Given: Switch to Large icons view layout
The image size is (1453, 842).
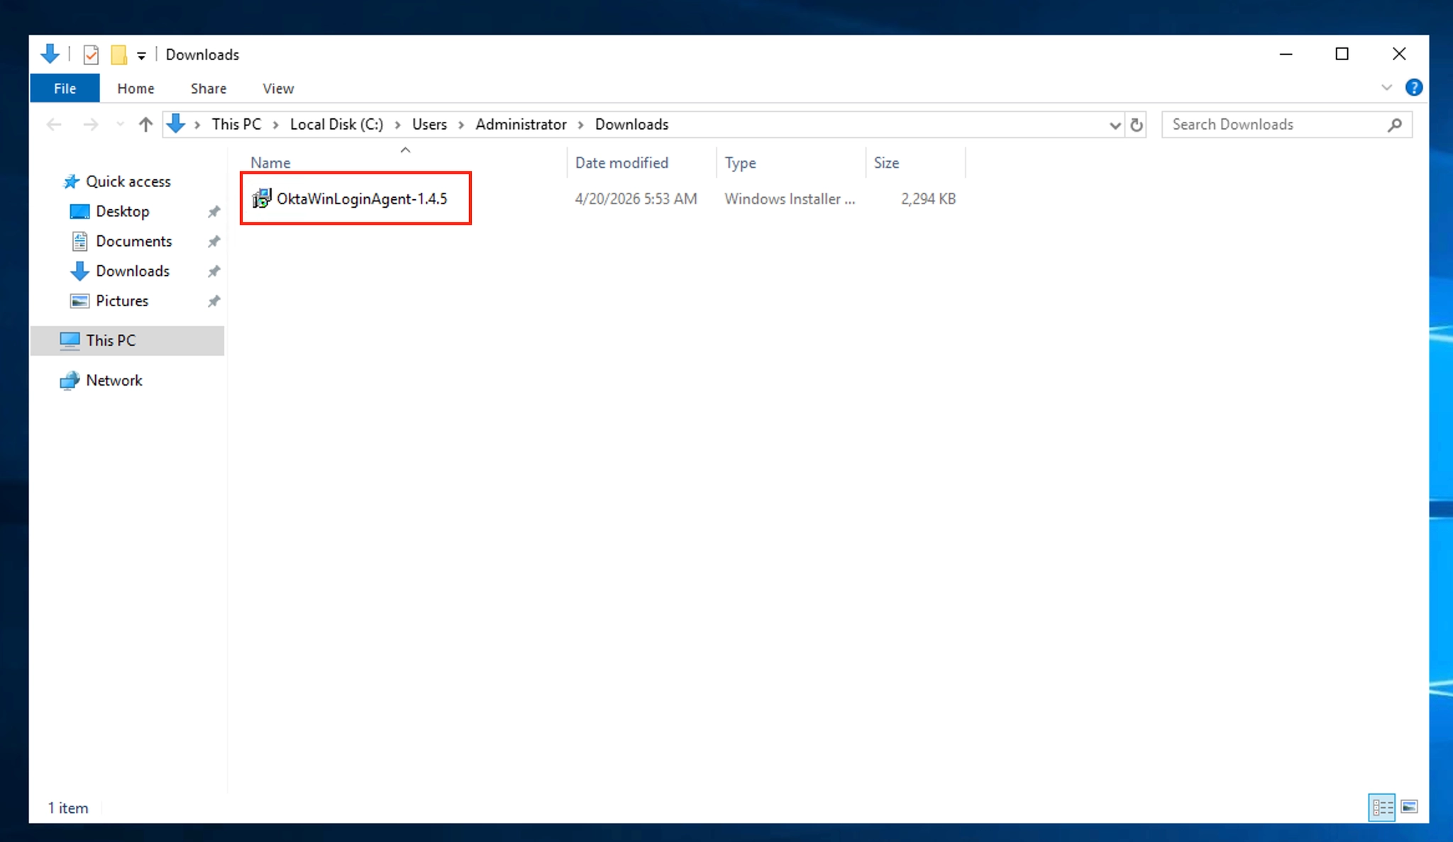Looking at the screenshot, I should tap(1409, 807).
